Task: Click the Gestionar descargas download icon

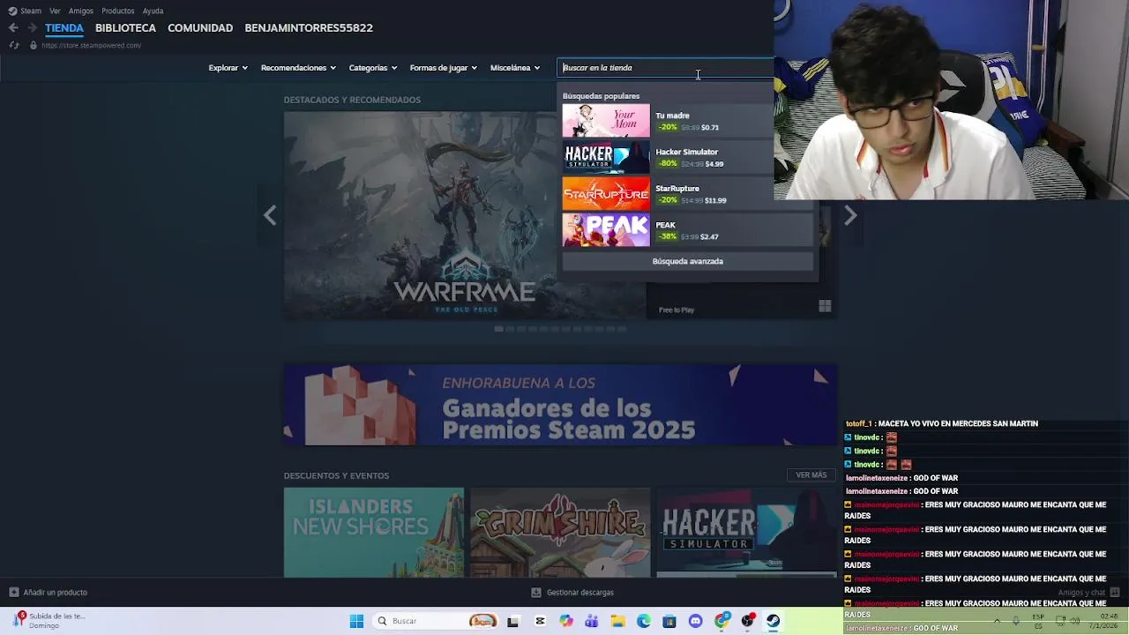Action: pyautogui.click(x=535, y=593)
